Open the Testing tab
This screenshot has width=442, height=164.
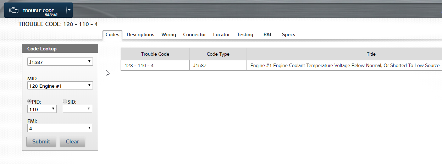click(x=245, y=34)
